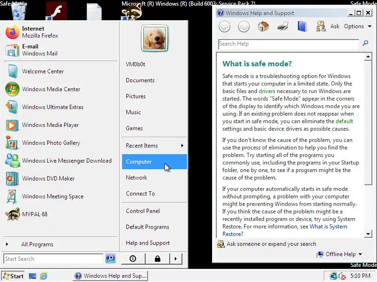Click the Start menu power button
This screenshot has width=377, height=282.
[133, 258]
